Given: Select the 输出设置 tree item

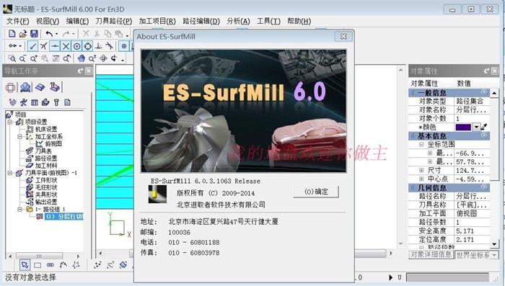Looking at the screenshot, I should pyautogui.click(x=46, y=202).
